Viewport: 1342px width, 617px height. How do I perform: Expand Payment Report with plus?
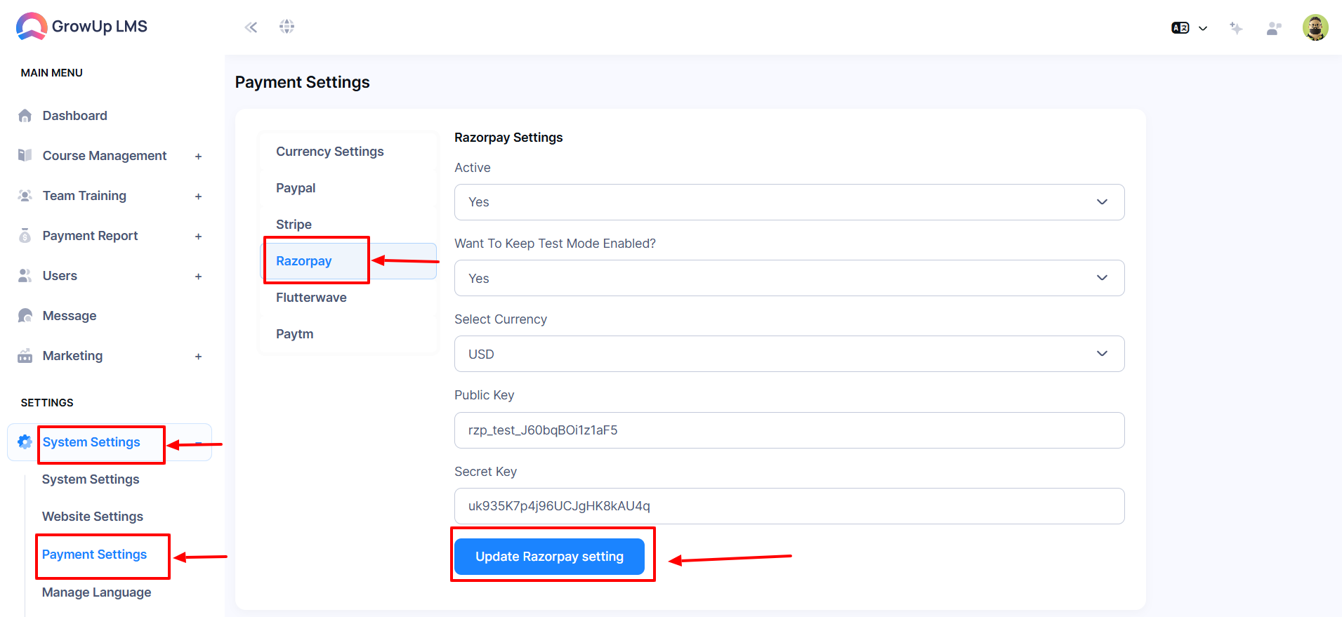[199, 237]
